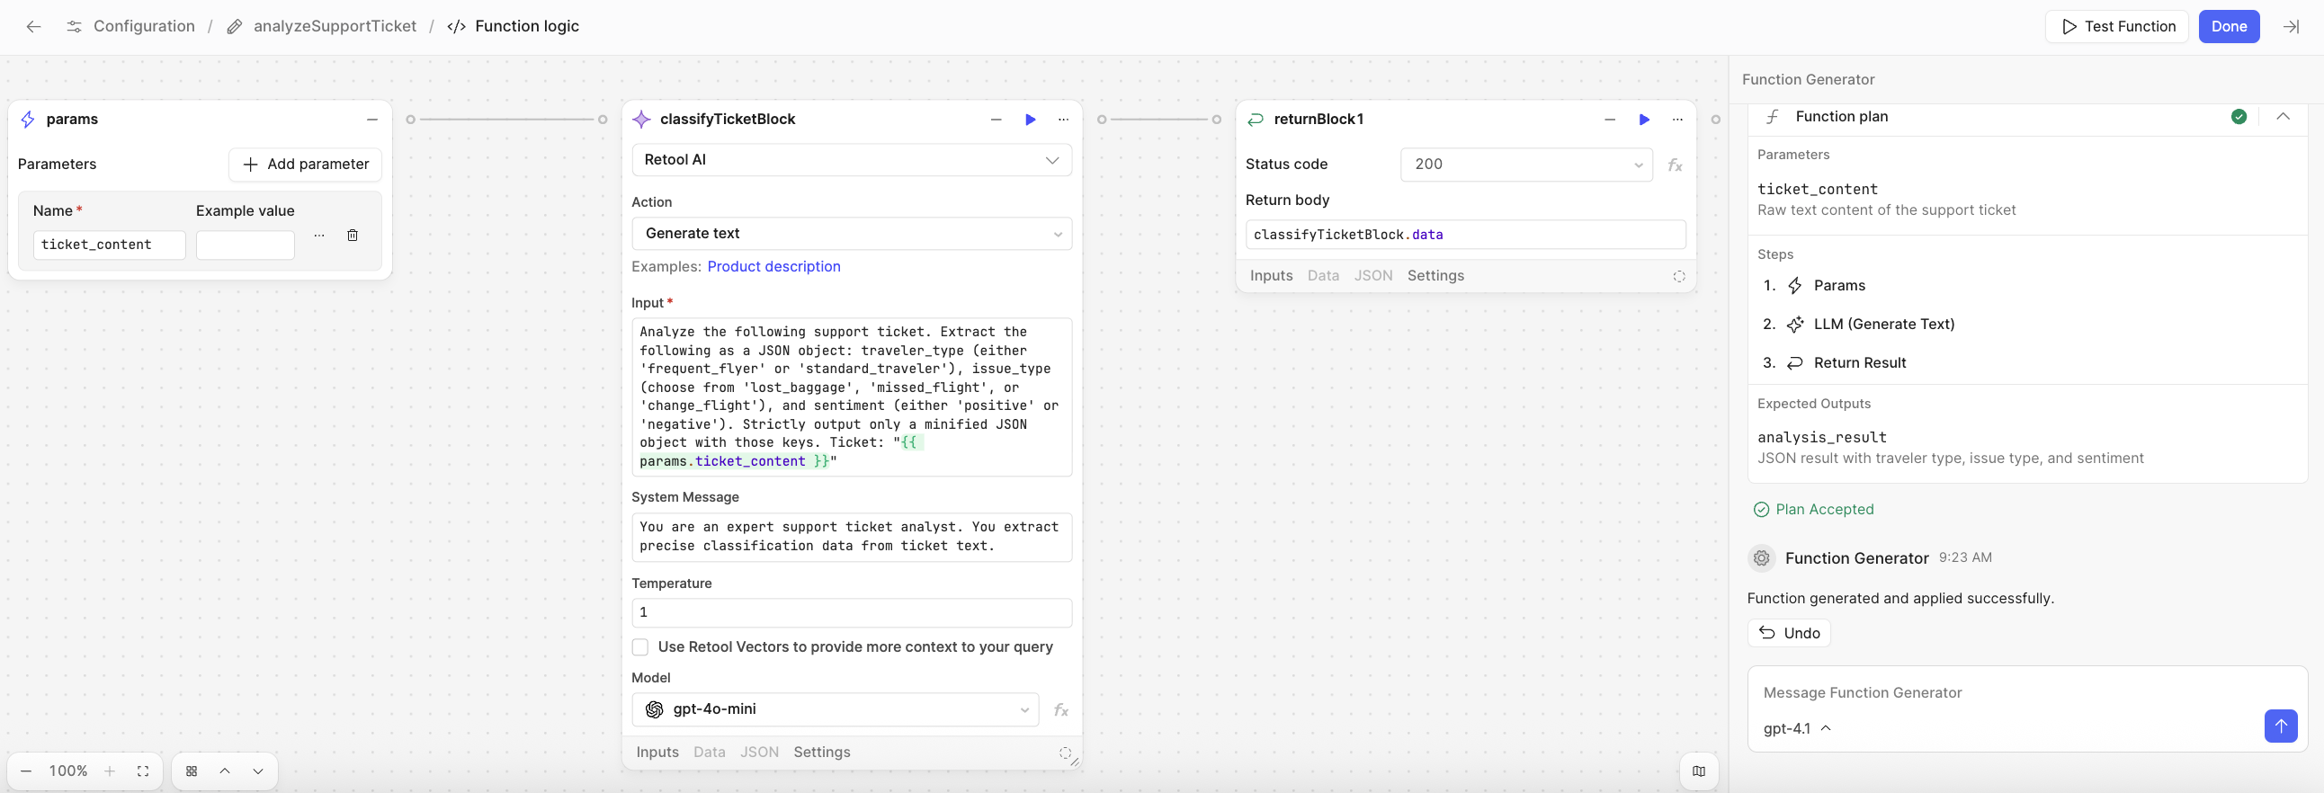
Task: Expand the Generate text action dropdown
Action: [851, 234]
